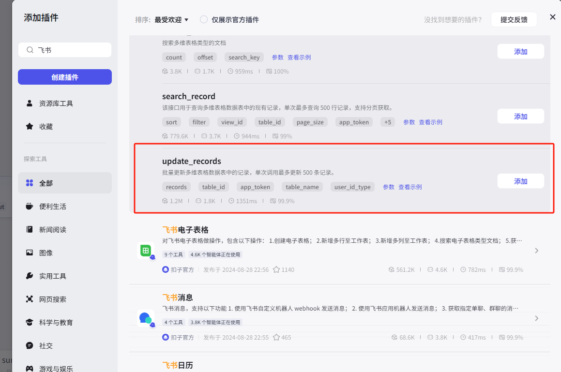Open 查看示例 link for update_records
The width and height of the screenshot is (561, 372).
tap(410, 187)
